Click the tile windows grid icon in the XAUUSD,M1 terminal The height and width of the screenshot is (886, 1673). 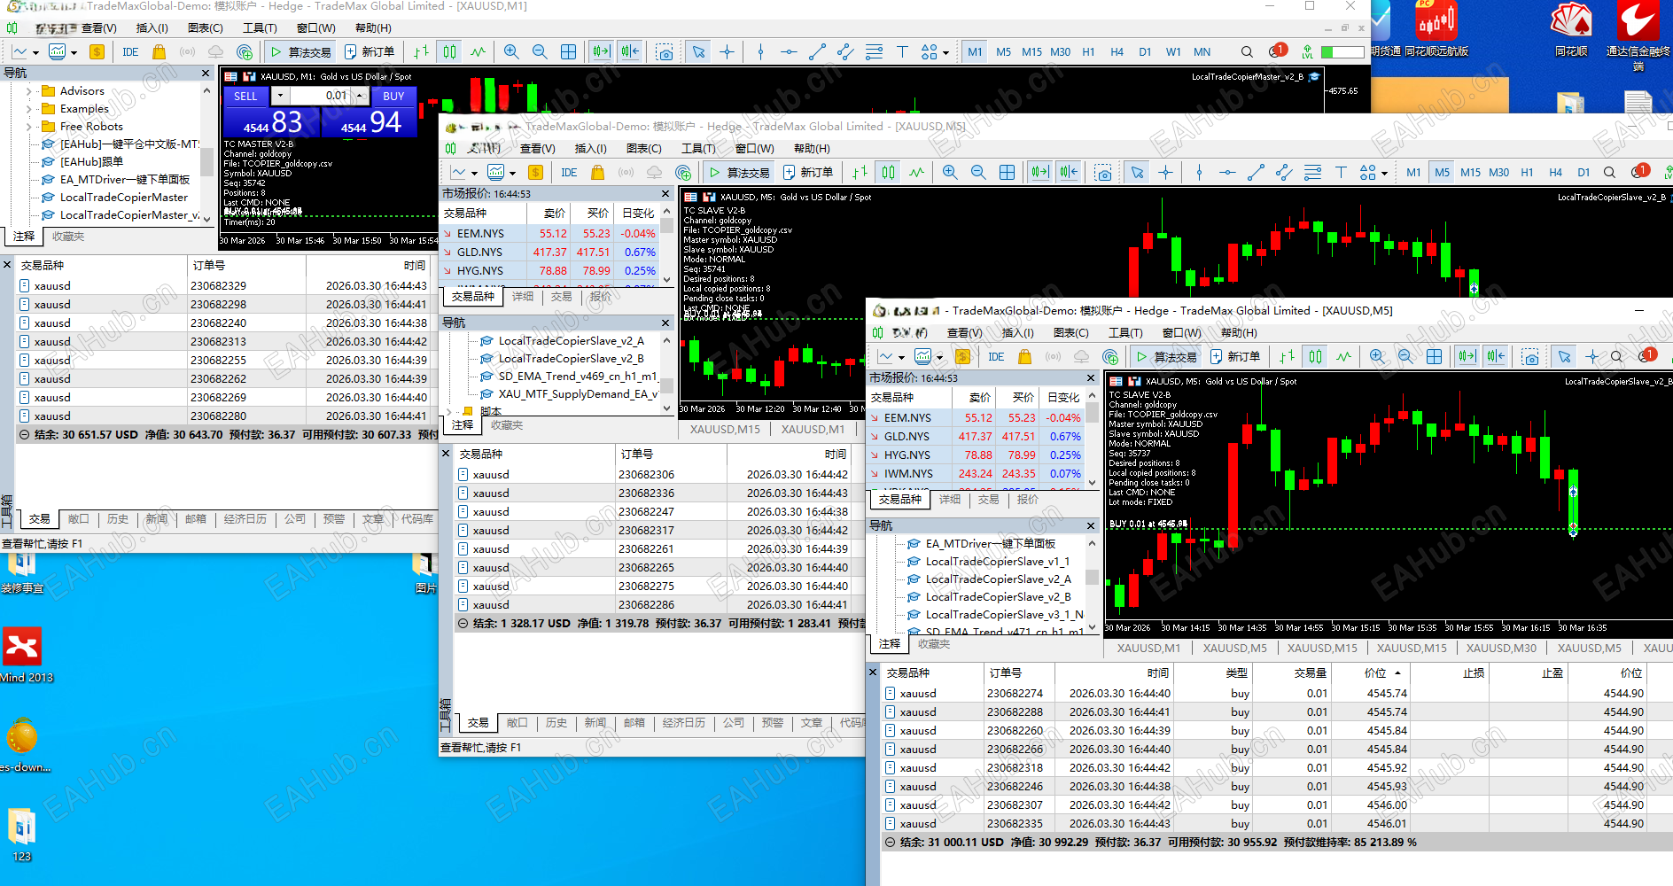tap(568, 52)
